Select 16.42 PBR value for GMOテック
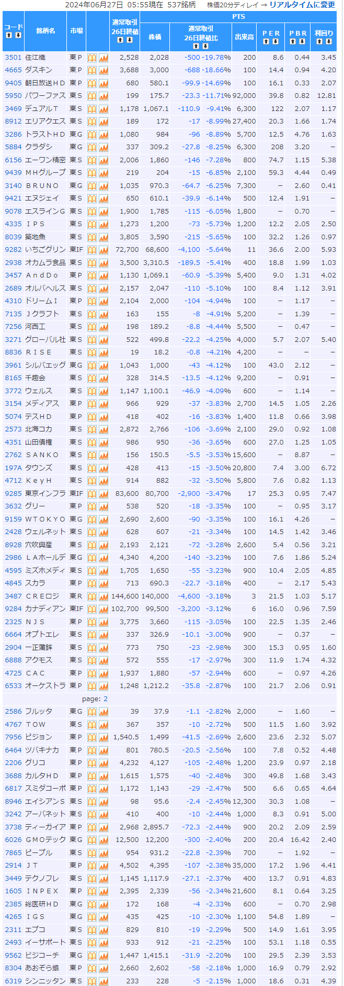344x986 pixels. coord(300,840)
